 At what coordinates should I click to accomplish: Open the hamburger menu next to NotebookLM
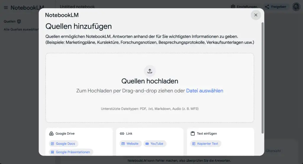click(6, 8)
